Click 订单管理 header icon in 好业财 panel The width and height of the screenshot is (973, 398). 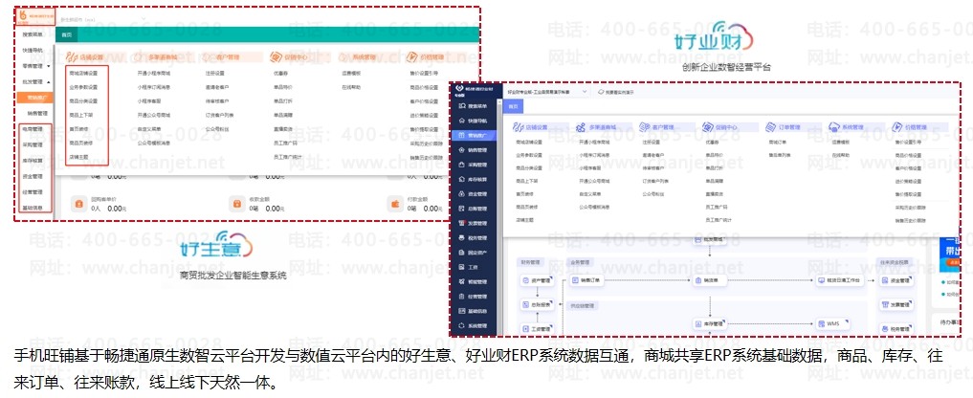[x=770, y=126]
